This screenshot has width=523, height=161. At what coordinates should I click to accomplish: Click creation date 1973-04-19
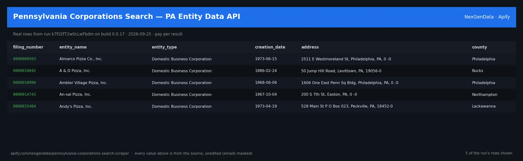point(266,106)
